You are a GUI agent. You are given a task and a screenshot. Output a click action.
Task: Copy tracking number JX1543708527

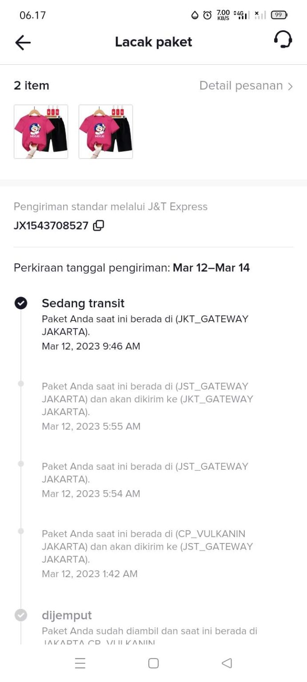point(98,226)
